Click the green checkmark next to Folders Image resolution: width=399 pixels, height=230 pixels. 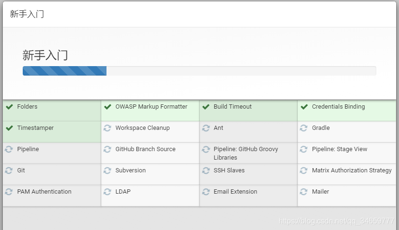[9, 107]
